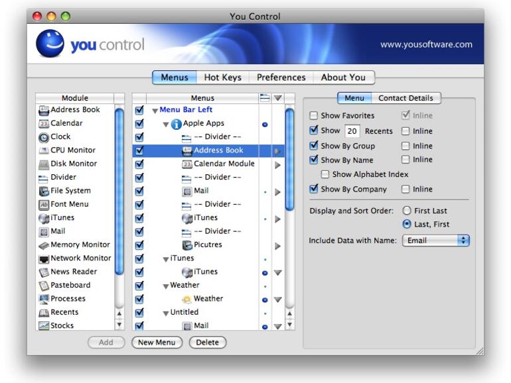This screenshot has height=383, width=511.
Task: Open the About You tab
Action: click(x=344, y=78)
